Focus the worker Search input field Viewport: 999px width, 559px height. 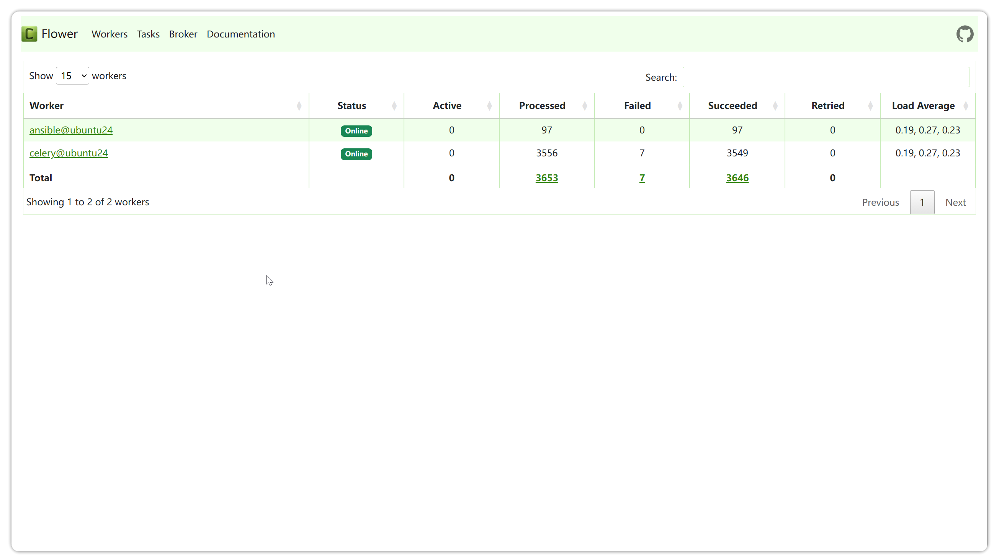pyautogui.click(x=826, y=77)
